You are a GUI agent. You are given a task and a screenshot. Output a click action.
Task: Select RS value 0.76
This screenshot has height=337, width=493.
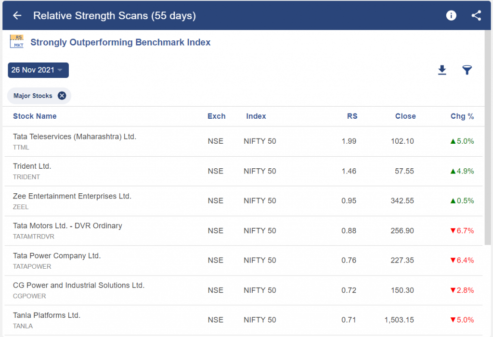[349, 261]
